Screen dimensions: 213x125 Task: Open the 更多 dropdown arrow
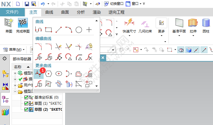click(161, 35)
